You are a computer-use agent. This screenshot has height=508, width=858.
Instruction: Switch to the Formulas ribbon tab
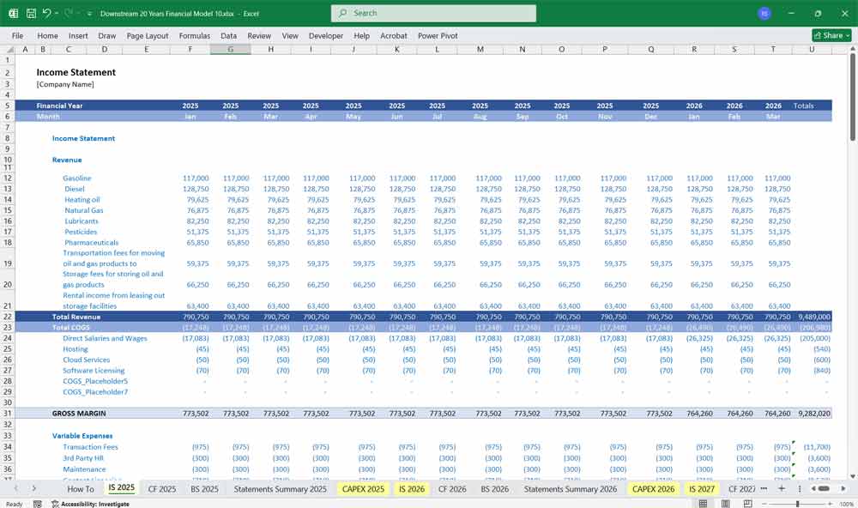(194, 36)
